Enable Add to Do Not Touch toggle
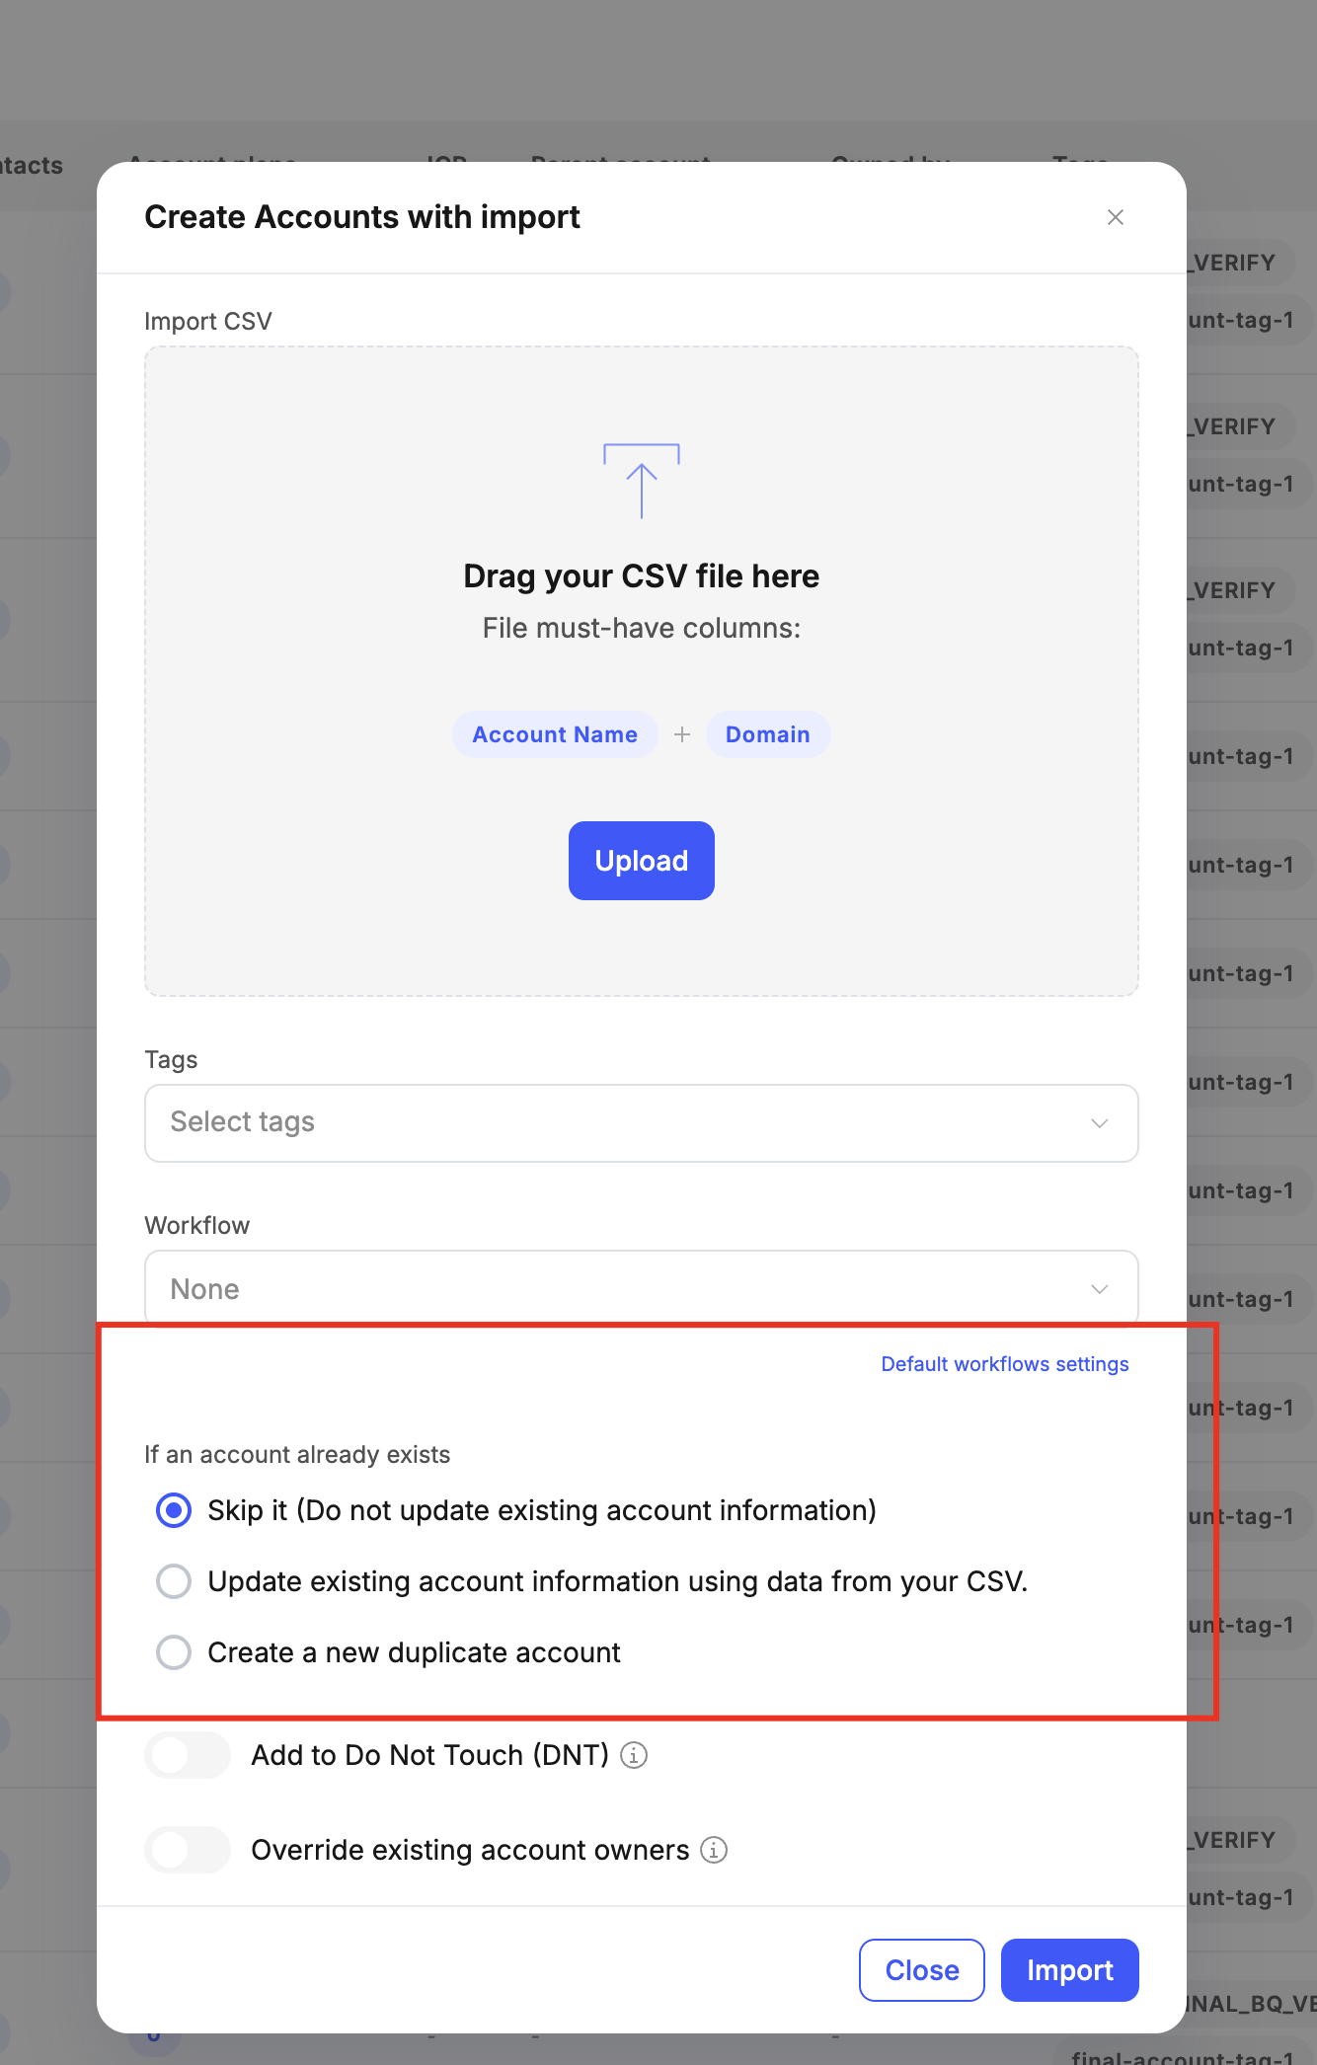 coord(188,1755)
